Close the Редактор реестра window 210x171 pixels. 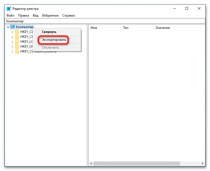199,9
